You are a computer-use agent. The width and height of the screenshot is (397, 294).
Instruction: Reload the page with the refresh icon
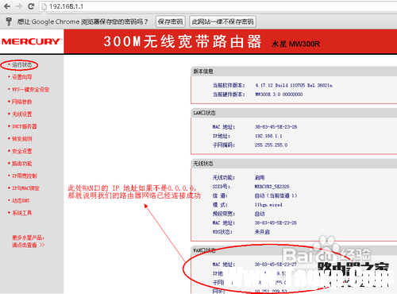pos(31,6)
